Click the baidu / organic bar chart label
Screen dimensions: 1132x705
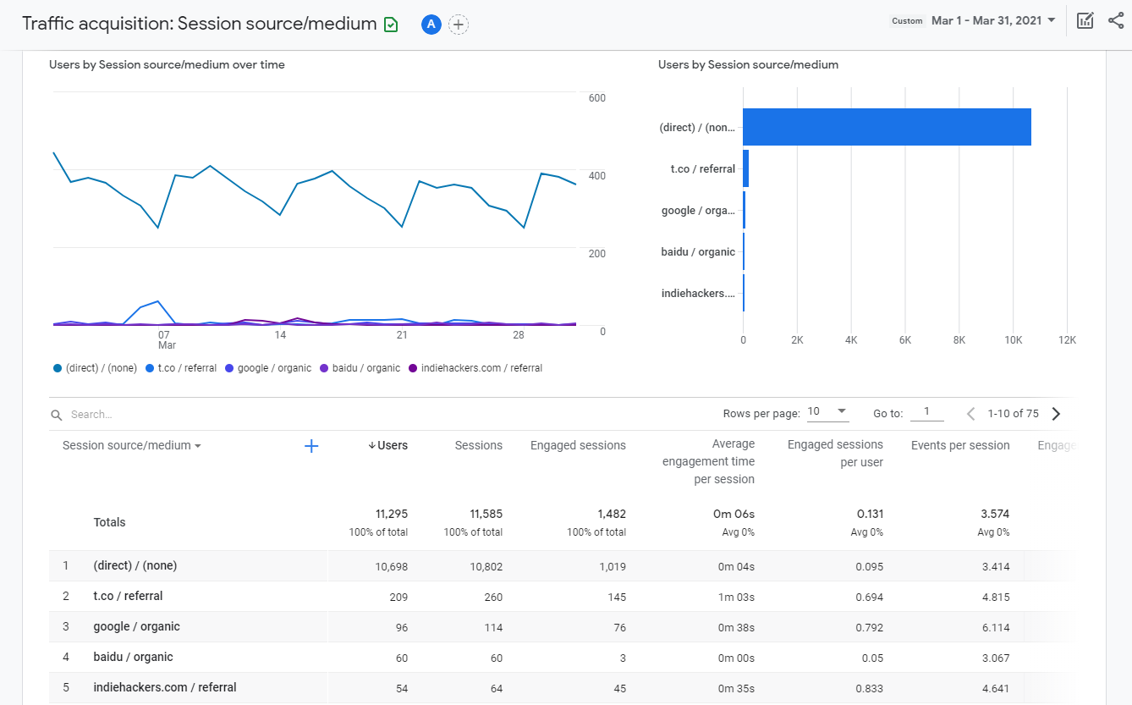pyautogui.click(x=698, y=252)
